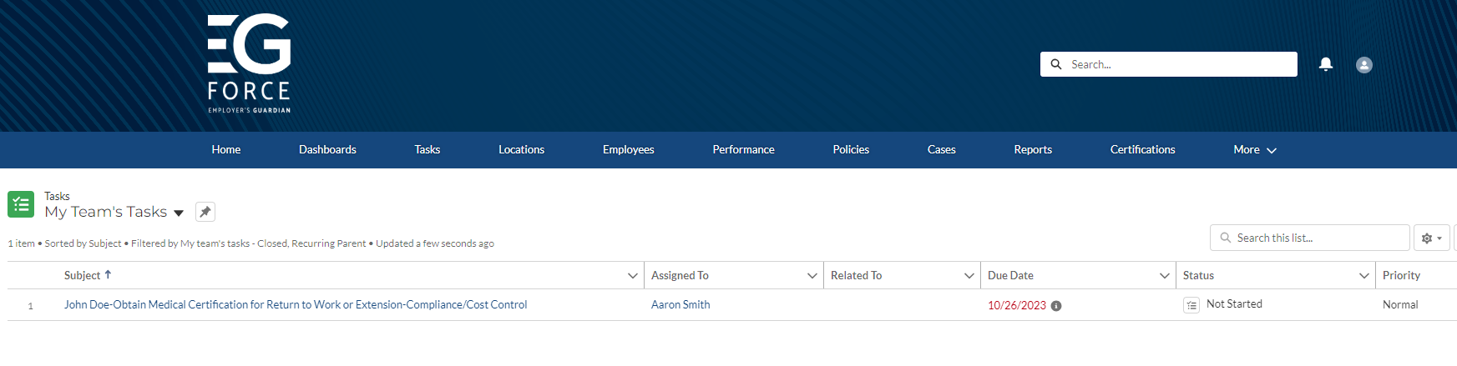The width and height of the screenshot is (1457, 366).
Task: Expand the More navigation menu
Action: pyautogui.click(x=1254, y=150)
